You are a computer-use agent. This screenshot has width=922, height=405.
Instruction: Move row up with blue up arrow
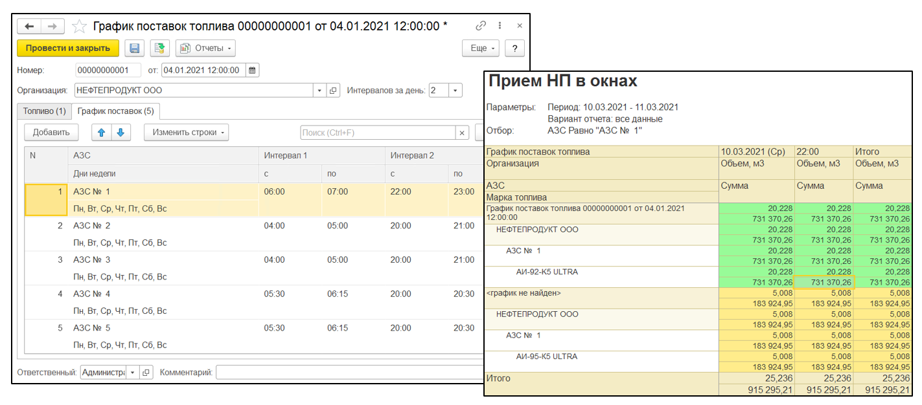(101, 133)
